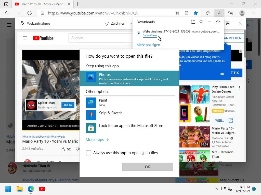This screenshot has height=195, width=261.
Task: Click the WEB... external link button
Action: pyautogui.click(x=224, y=121)
